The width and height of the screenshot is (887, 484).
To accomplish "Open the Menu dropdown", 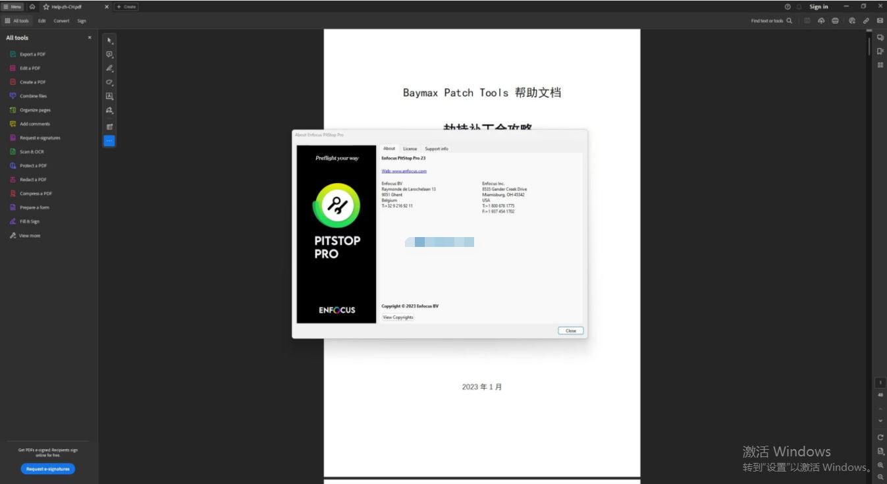I will coord(13,7).
